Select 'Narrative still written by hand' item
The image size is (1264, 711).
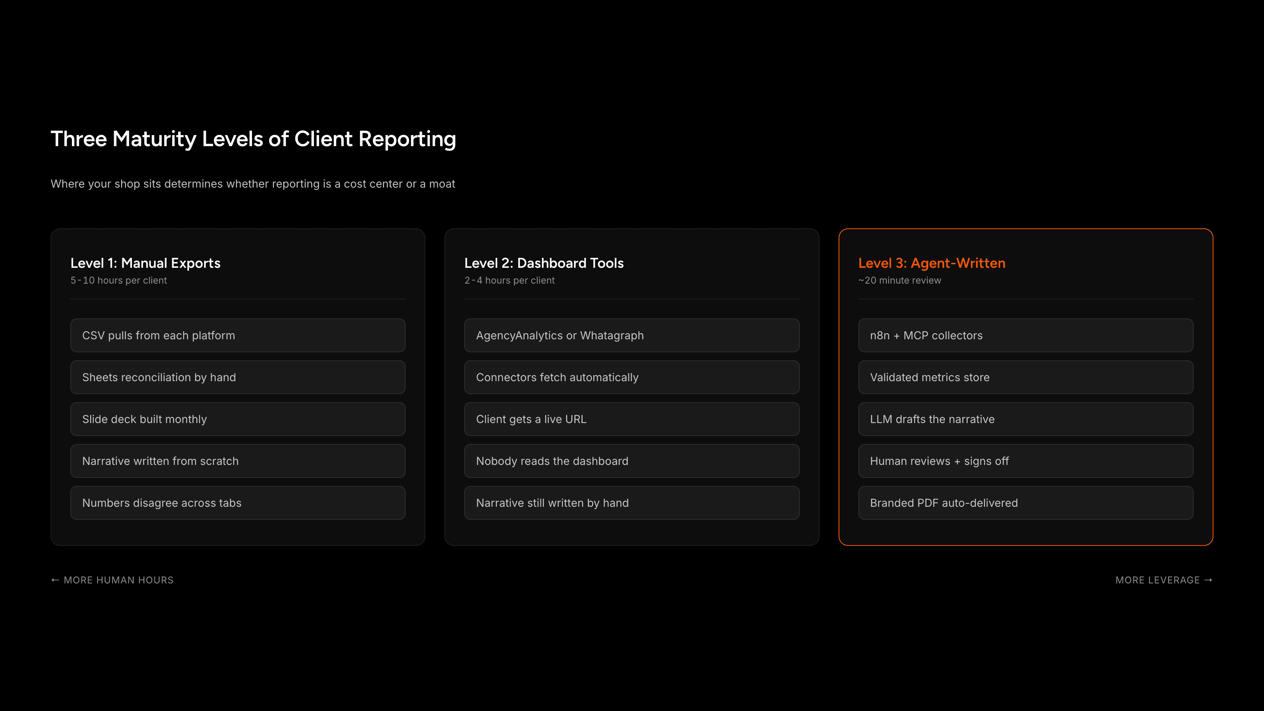click(x=632, y=503)
